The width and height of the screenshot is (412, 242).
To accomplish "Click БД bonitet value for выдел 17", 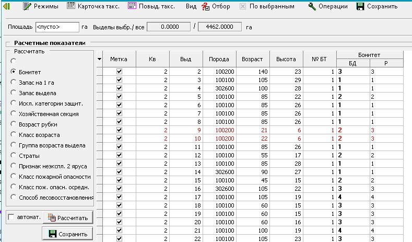I will (x=353, y=197).
